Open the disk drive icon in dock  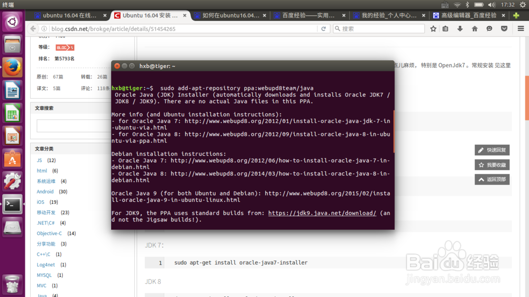13,227
